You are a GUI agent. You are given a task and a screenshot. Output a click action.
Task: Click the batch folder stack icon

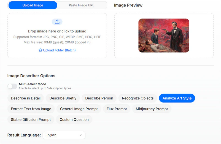point(40,50)
